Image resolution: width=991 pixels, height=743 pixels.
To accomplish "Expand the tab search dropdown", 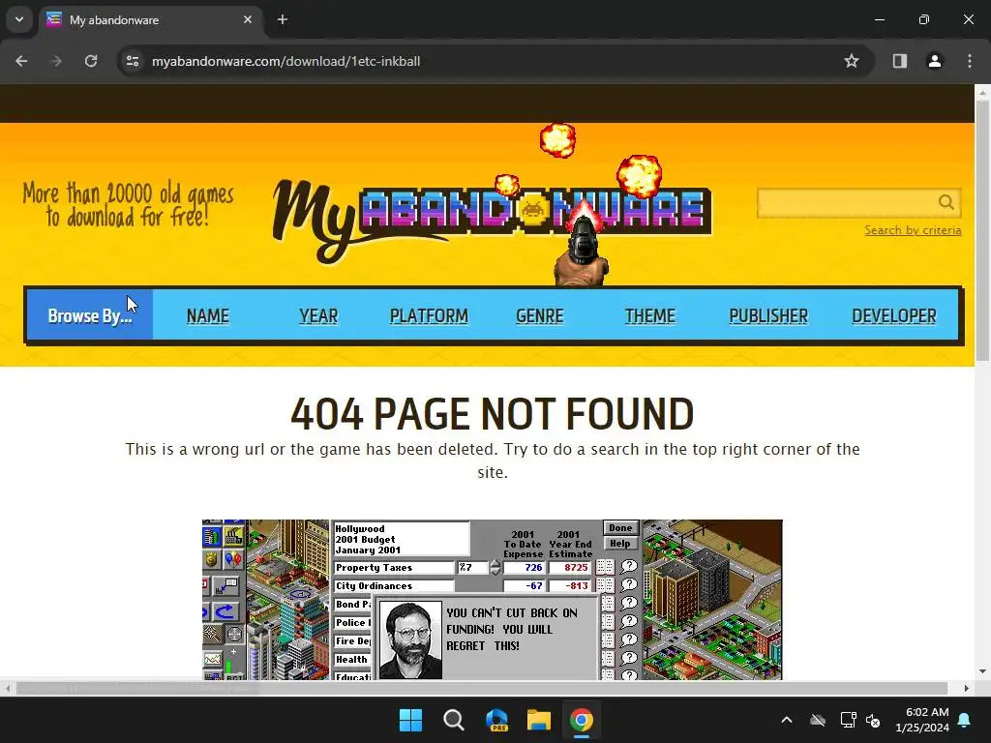I will 19,19.
